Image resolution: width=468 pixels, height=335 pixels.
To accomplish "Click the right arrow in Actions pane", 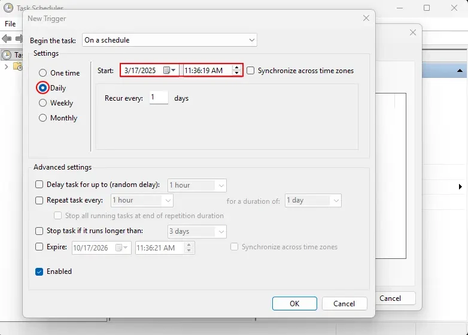I will [460, 187].
